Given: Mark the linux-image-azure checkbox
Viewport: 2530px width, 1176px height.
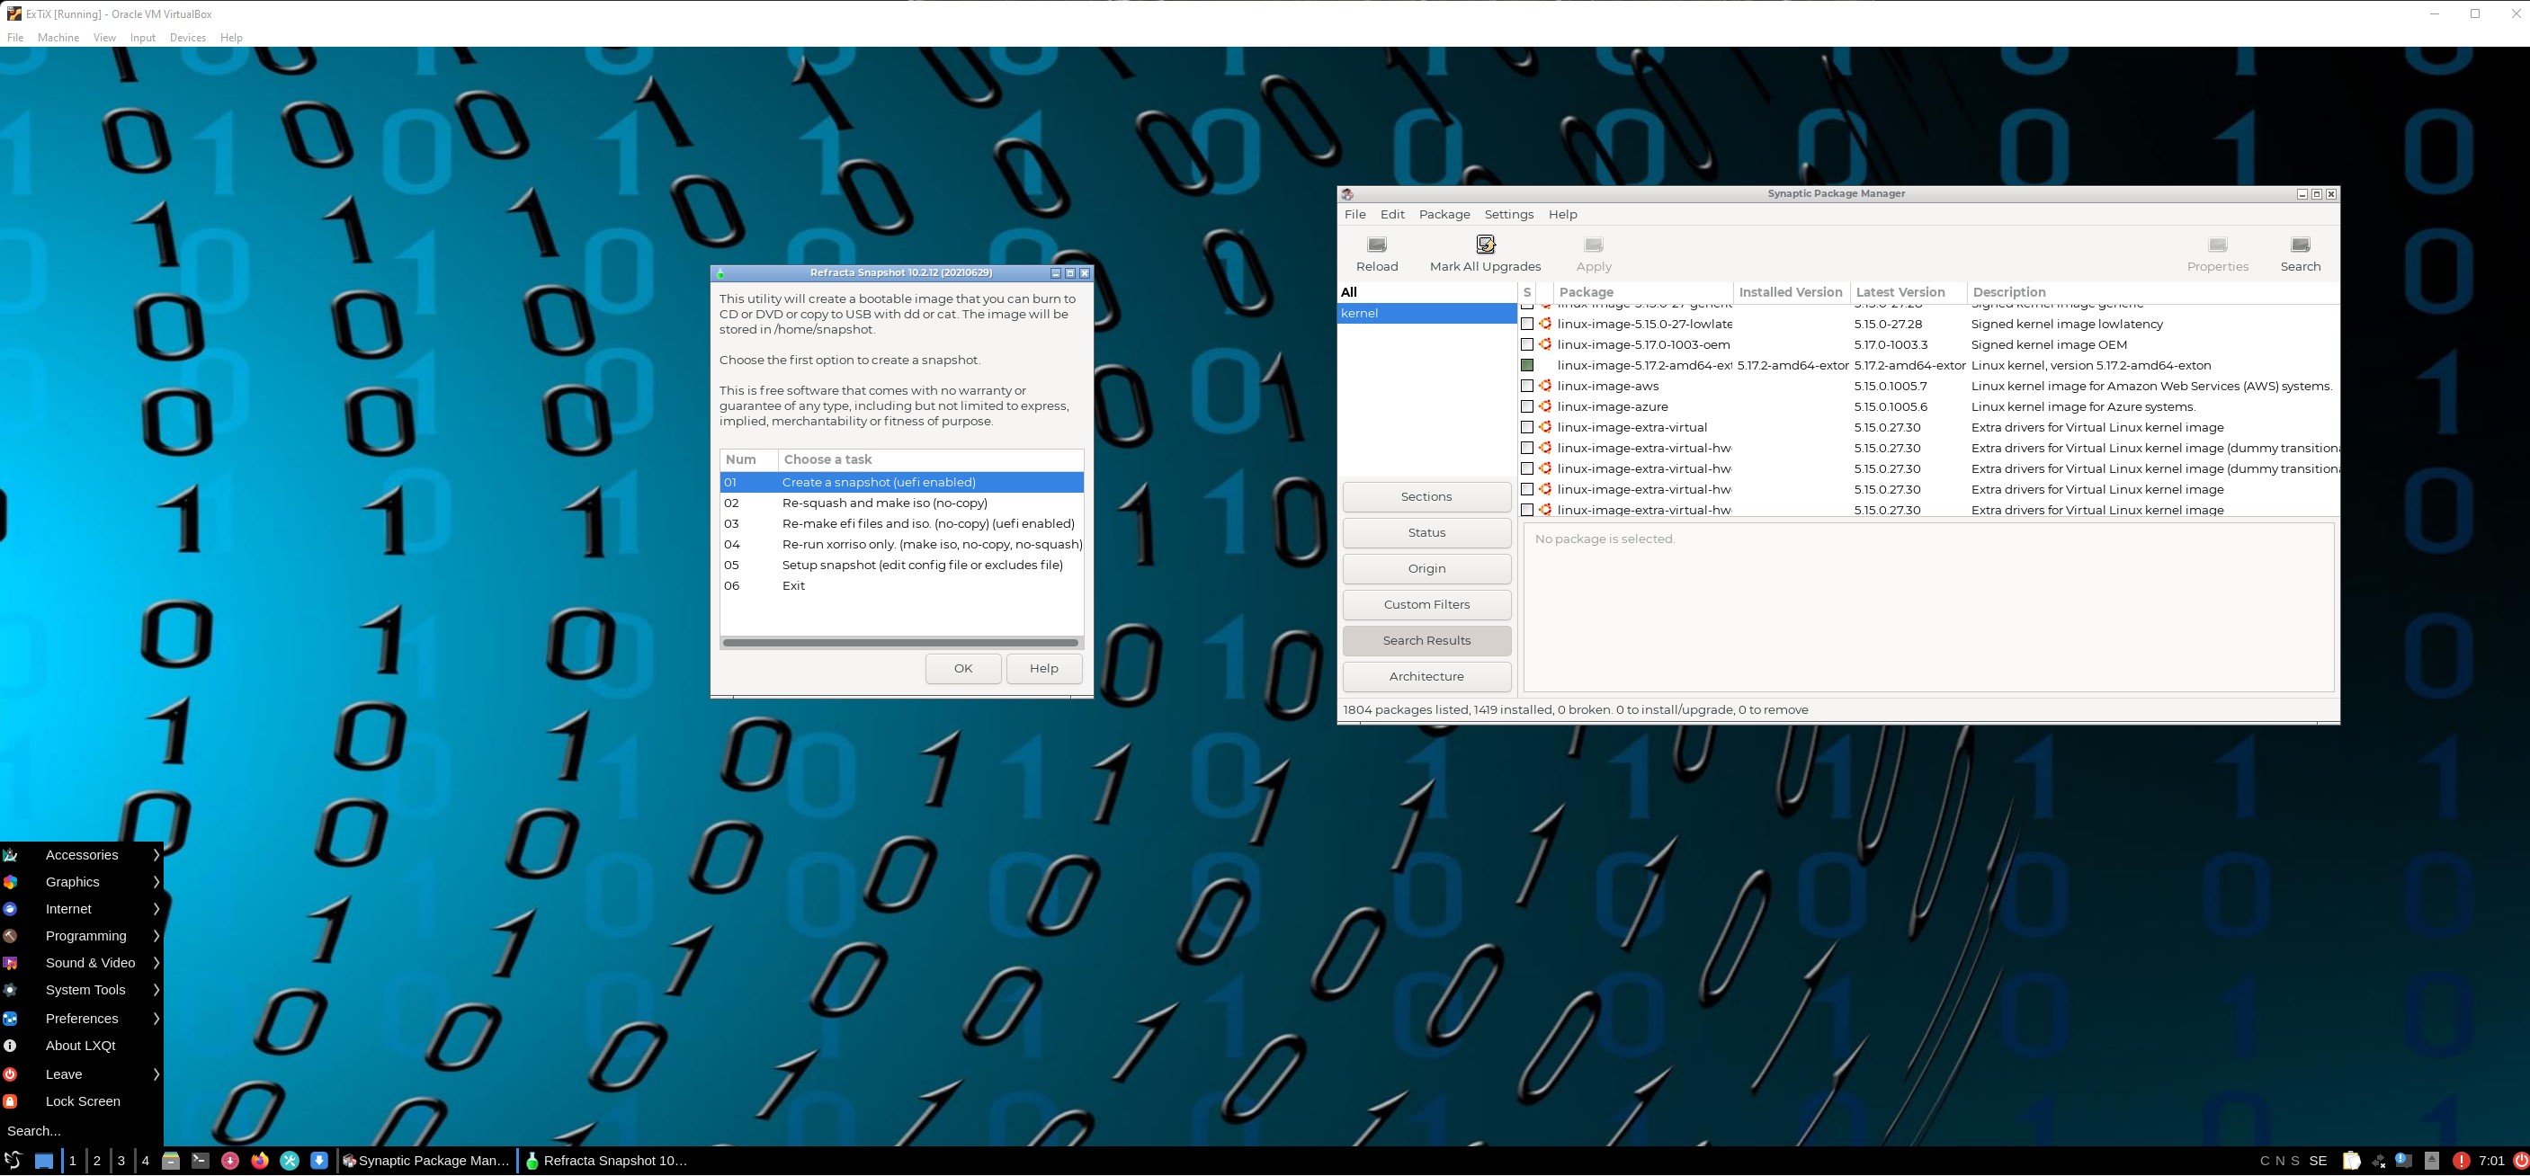Looking at the screenshot, I should pyautogui.click(x=1527, y=406).
